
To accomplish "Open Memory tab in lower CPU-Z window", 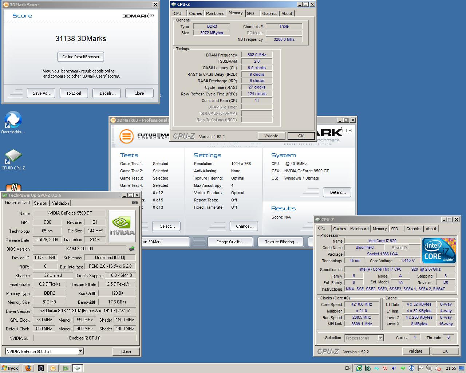I will coord(380,229).
